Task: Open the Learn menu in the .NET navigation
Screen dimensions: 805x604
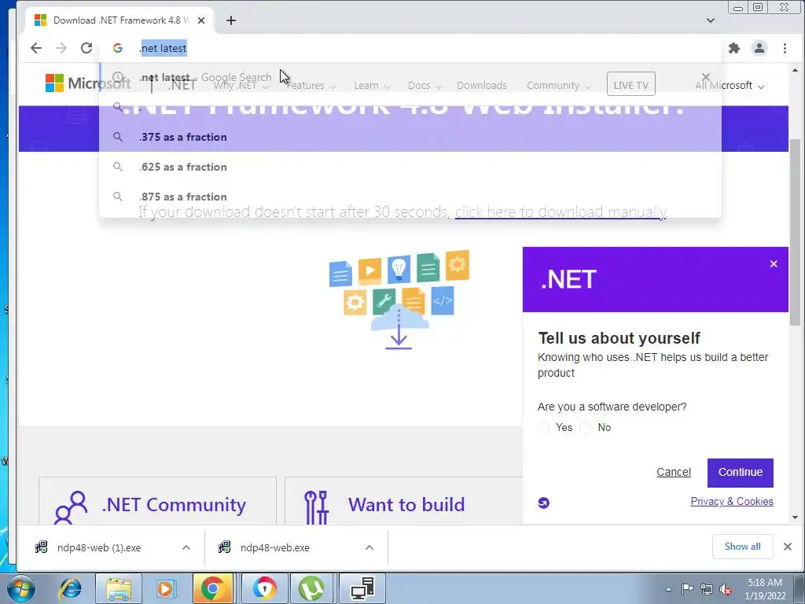Action: [x=372, y=85]
